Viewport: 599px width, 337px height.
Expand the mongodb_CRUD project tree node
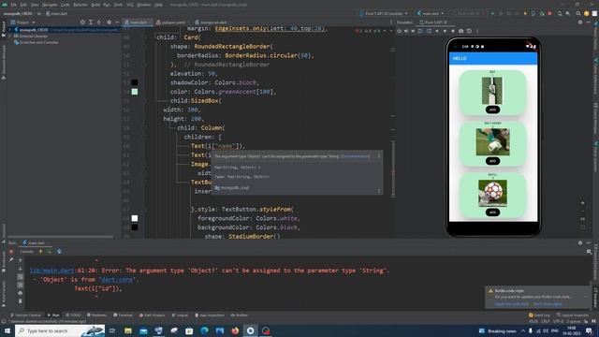pos(10,30)
